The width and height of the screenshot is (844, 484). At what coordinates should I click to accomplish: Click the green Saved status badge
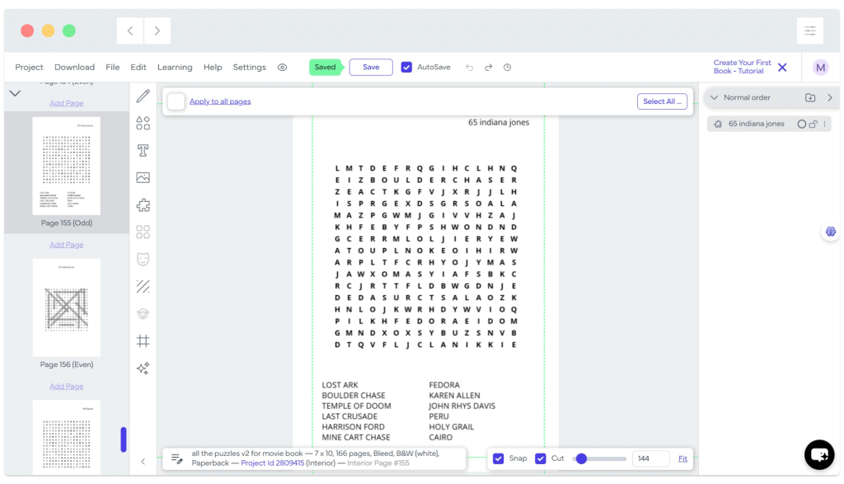click(326, 68)
